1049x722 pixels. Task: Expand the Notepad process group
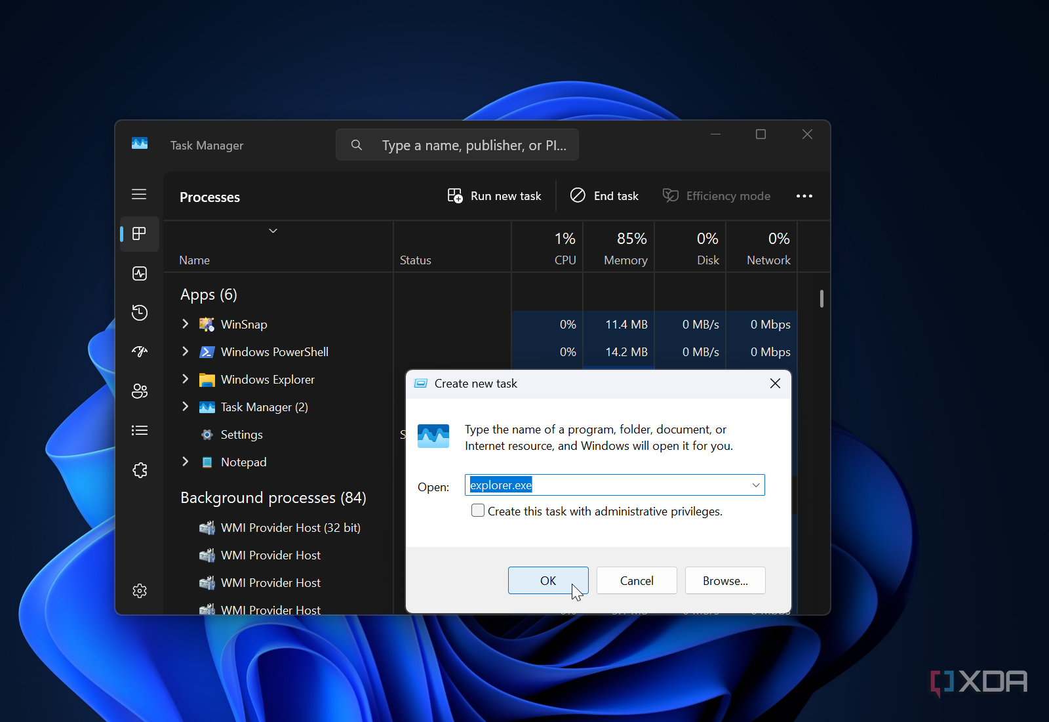186,462
